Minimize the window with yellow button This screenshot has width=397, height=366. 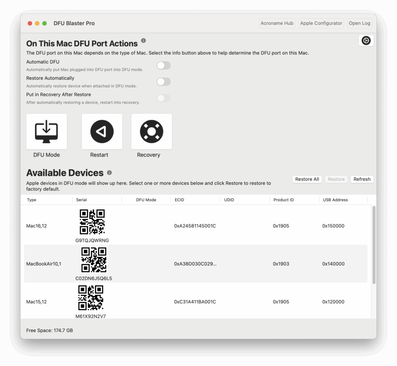[37, 23]
